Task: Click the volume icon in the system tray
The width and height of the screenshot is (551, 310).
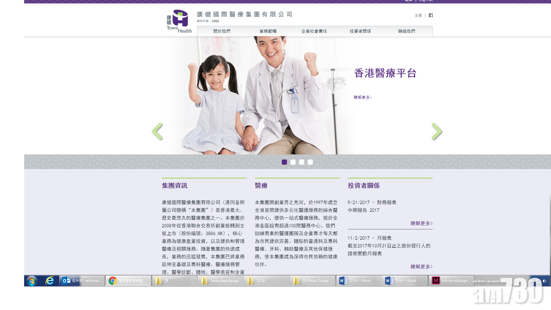Action: click(x=545, y=280)
